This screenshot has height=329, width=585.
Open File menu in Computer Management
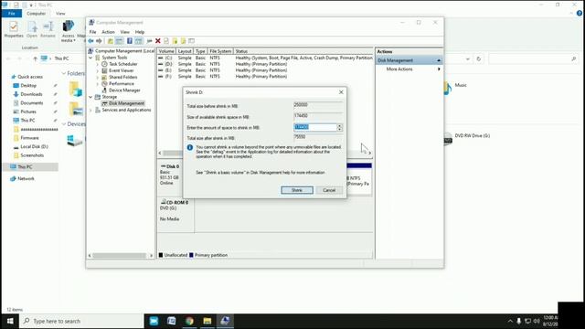(92, 32)
